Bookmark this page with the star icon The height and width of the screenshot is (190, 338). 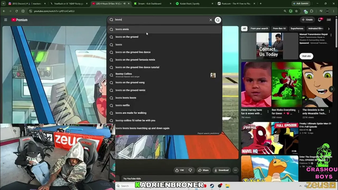pos(296,11)
